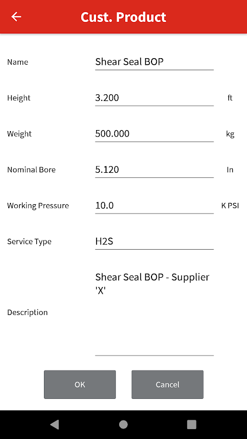The image size is (247, 439).
Task: Tap the Android home circle button
Action: tap(123, 424)
